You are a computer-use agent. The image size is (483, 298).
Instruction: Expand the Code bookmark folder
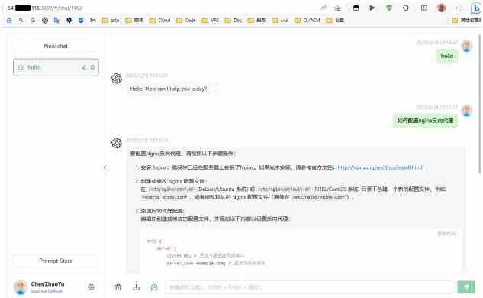[186, 21]
